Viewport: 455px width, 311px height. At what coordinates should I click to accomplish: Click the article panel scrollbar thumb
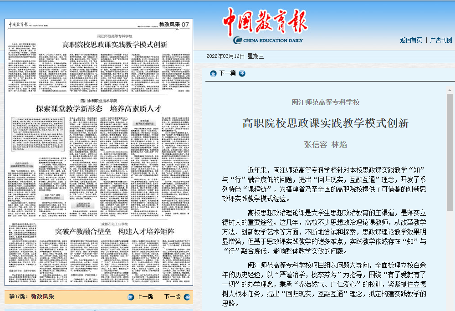450,152
